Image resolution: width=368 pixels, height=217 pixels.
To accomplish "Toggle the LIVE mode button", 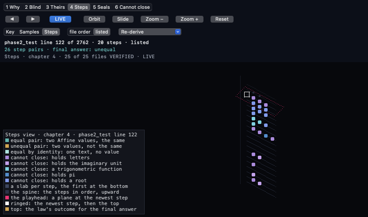I will pos(60,19).
